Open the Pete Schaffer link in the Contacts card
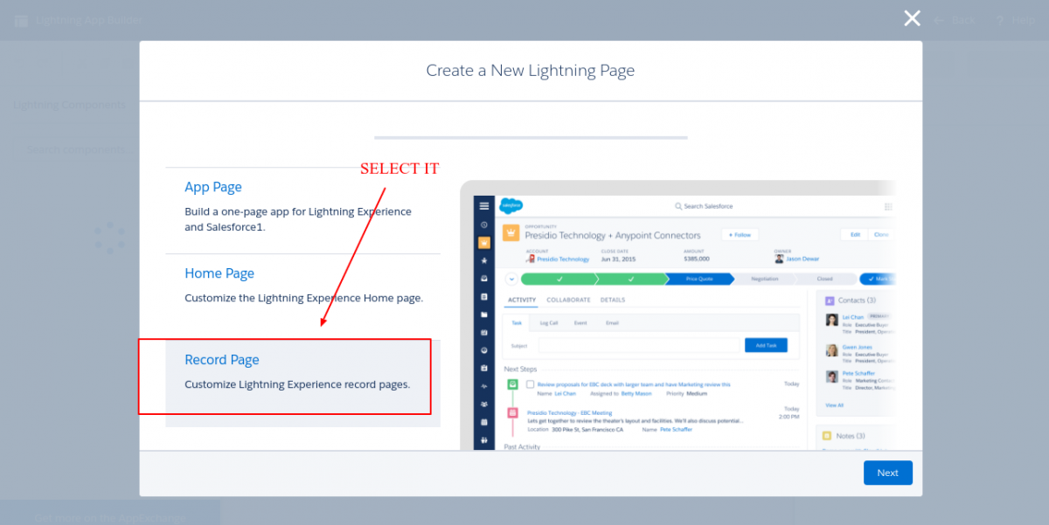 pos(859,374)
